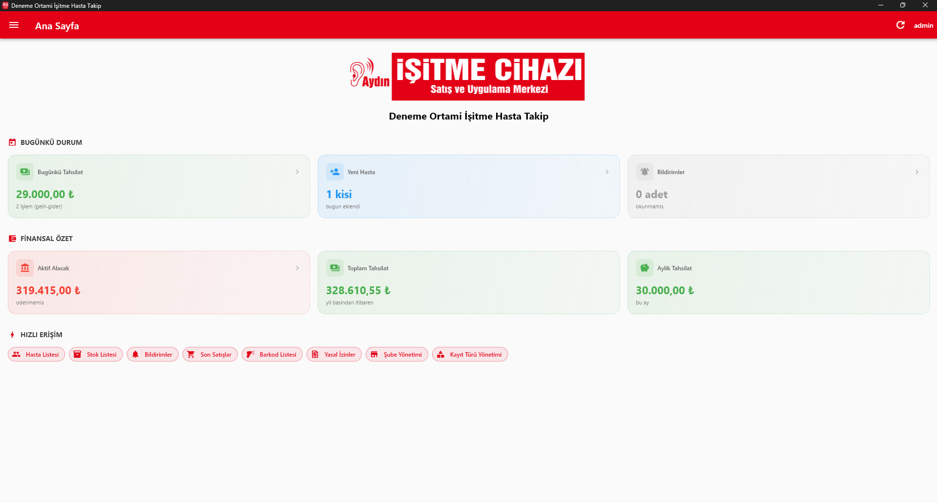
Task: Open Şube Yönetimi shortcut
Action: (x=396, y=355)
